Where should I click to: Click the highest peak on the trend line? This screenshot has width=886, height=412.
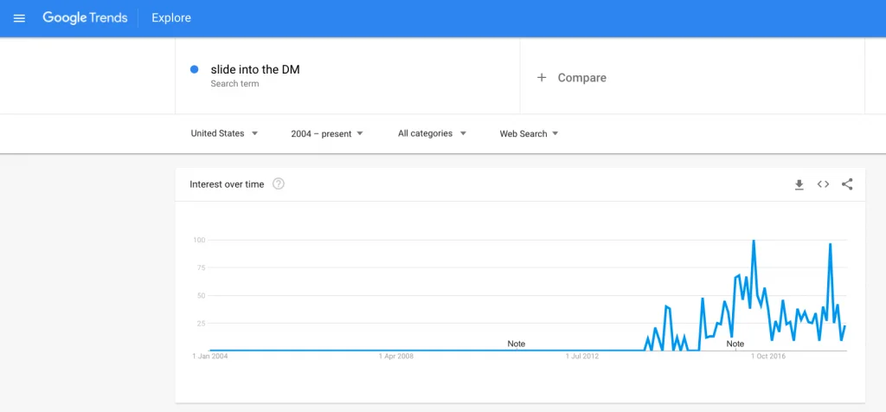(754, 241)
